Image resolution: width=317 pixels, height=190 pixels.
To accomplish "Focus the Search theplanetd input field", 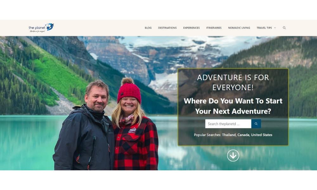I will coord(228,124).
